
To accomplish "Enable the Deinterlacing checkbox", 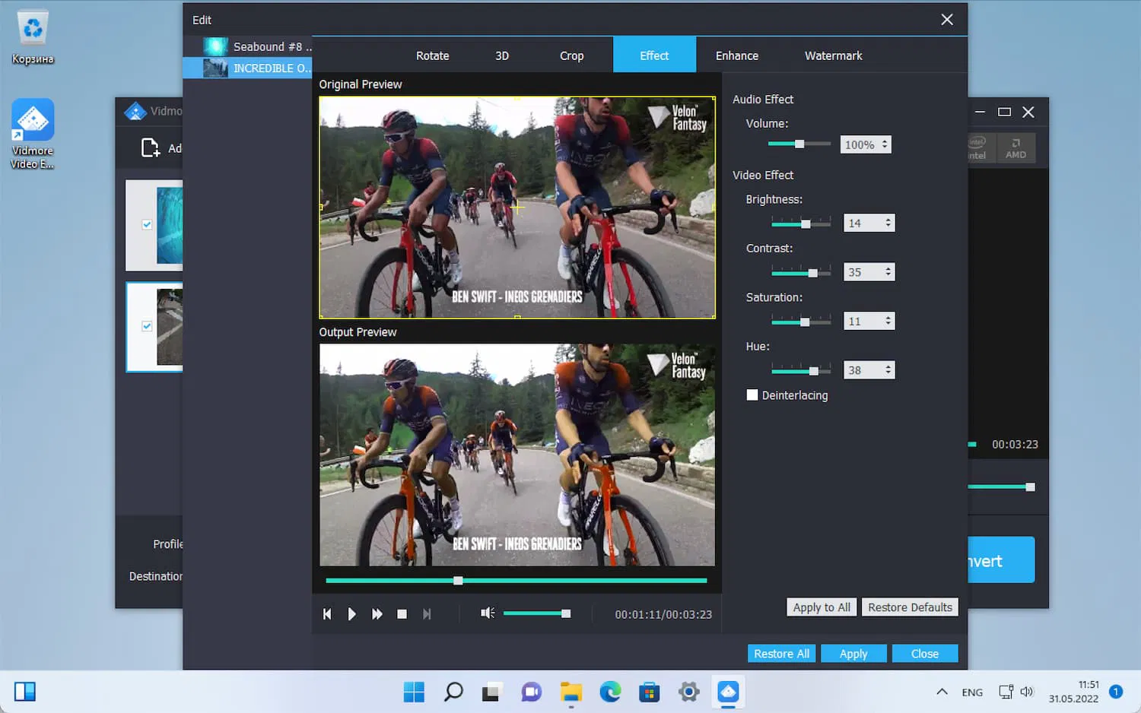I will coord(752,395).
